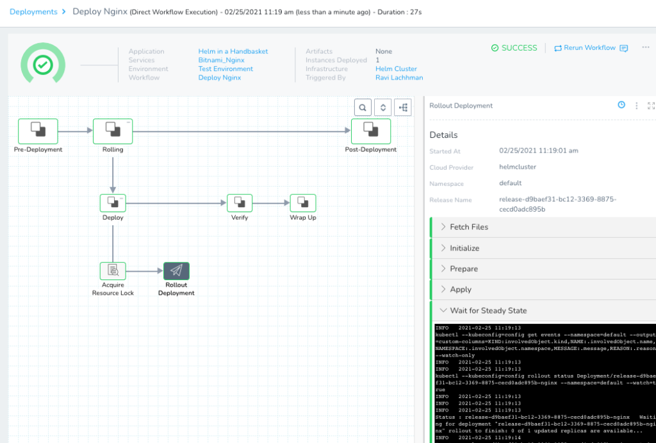The image size is (656, 443).
Task: Click inside the console log output
Action: [x=545, y=383]
